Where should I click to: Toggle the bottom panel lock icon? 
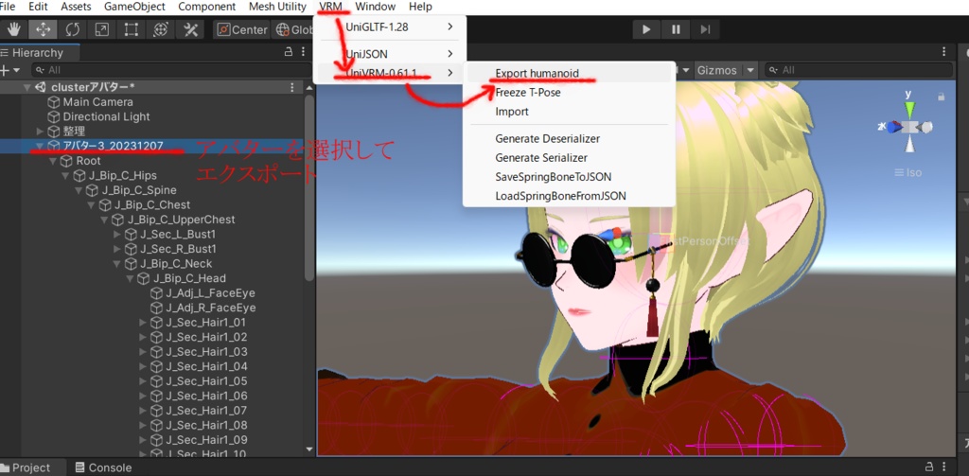coord(929,467)
